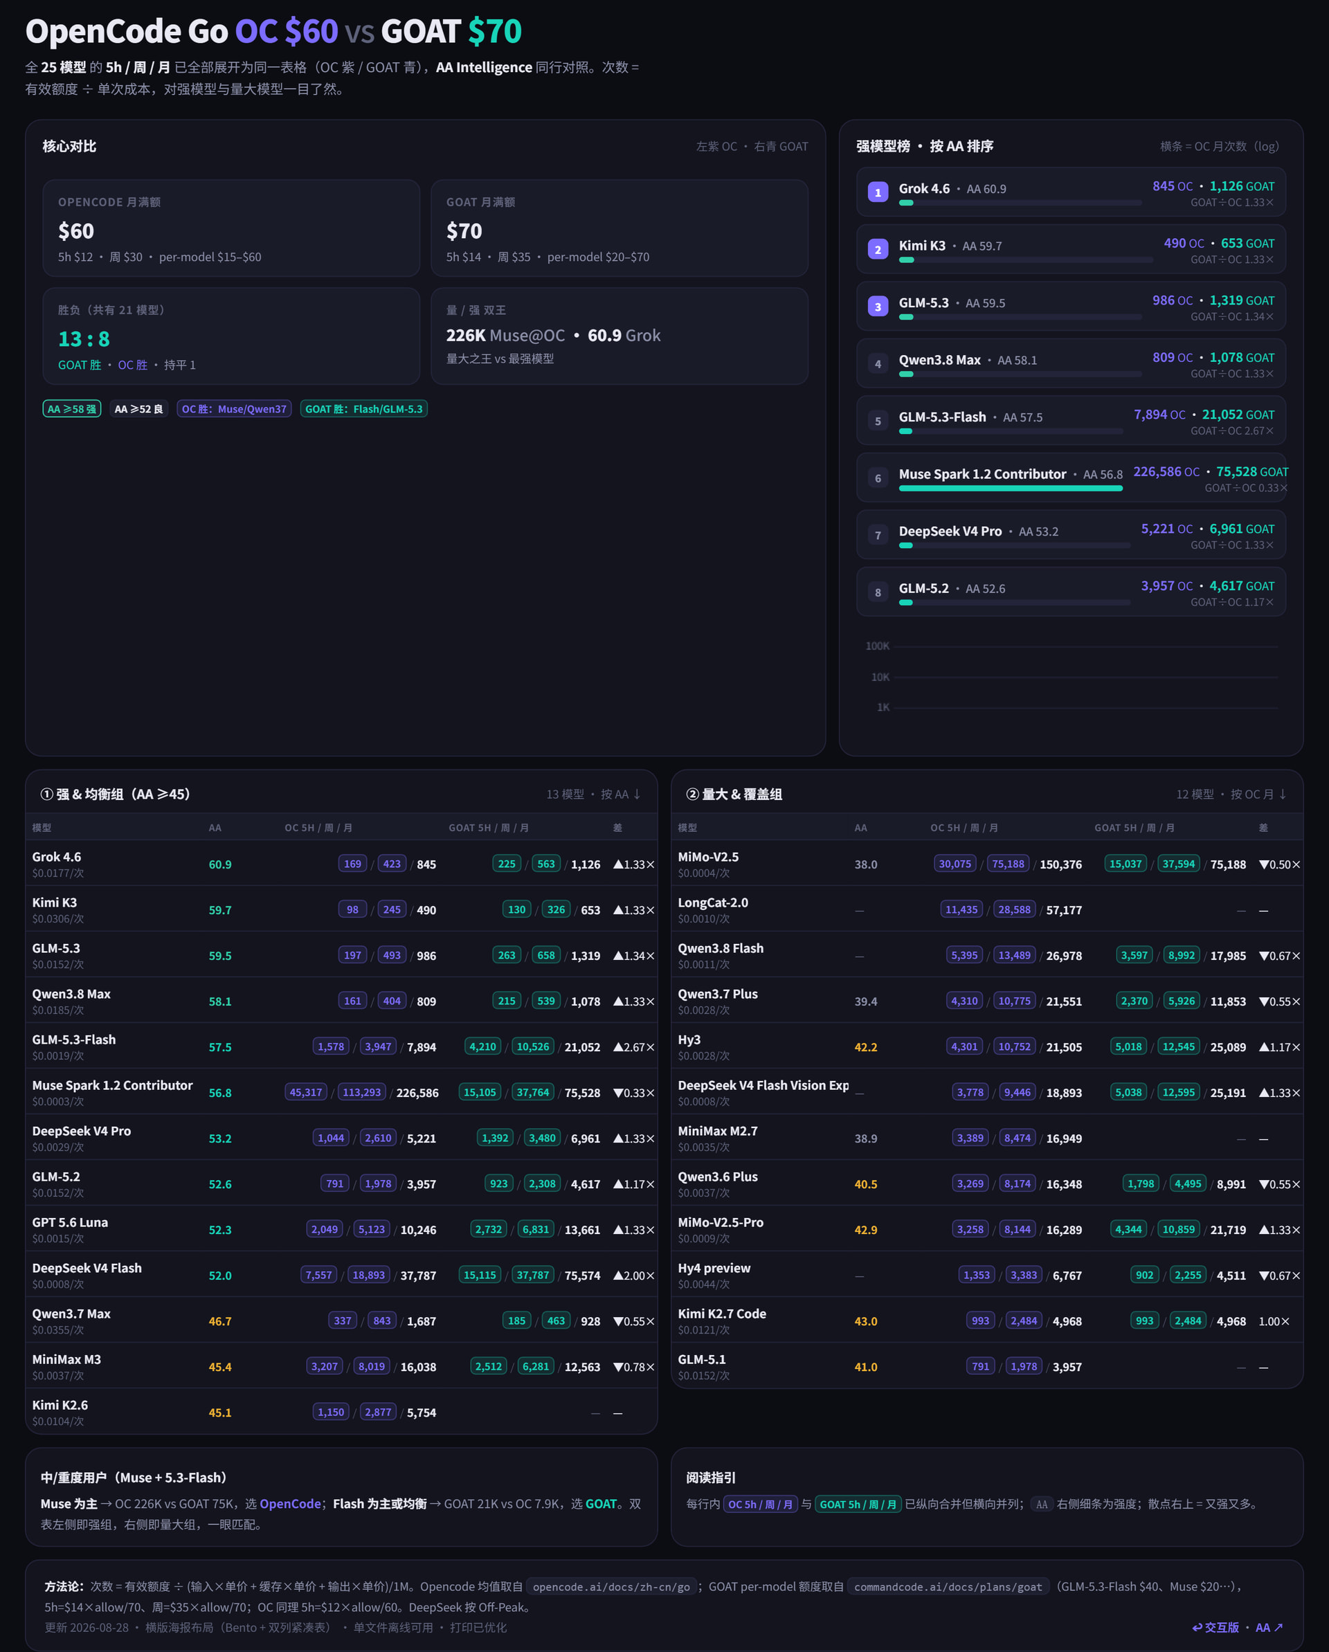Click the 337 pill in the Qwen3.7 Max row

[343, 1320]
